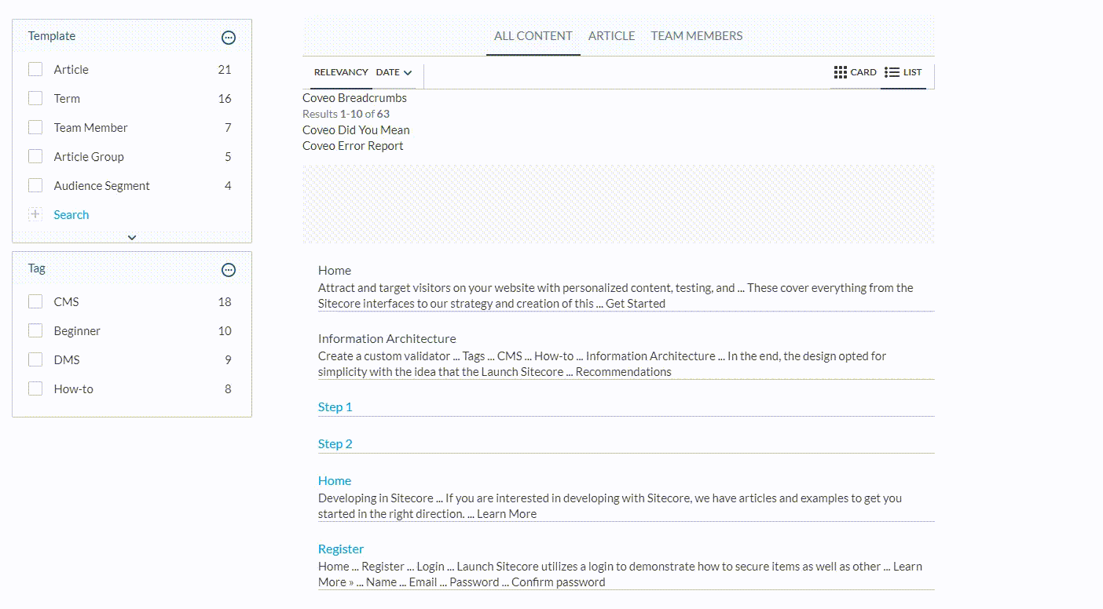Click the Search link in Template facet
The image size is (1103, 609).
coord(71,215)
